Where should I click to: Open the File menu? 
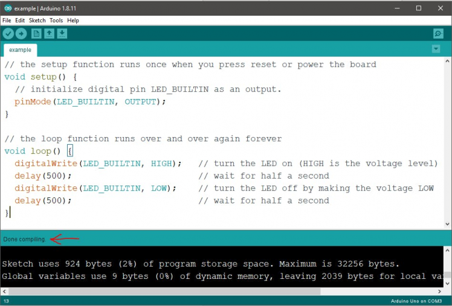coord(7,21)
